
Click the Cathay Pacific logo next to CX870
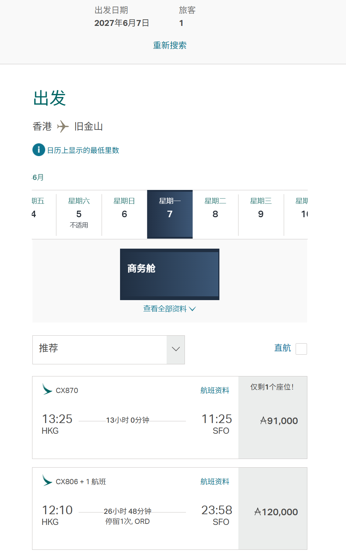(47, 389)
